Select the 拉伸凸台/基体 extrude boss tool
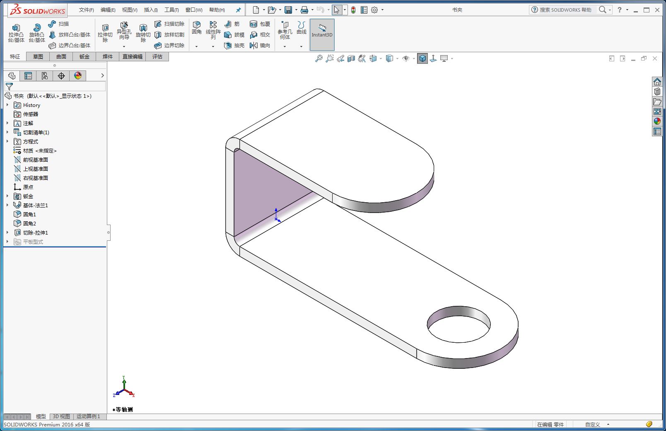 [x=16, y=33]
